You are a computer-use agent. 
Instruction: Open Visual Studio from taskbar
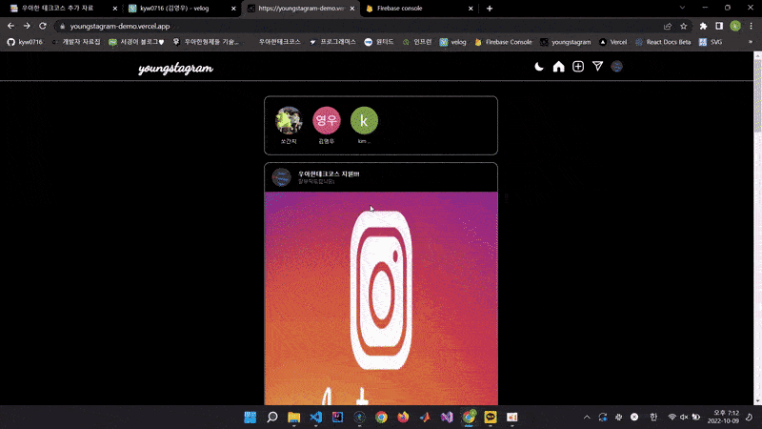point(447,417)
